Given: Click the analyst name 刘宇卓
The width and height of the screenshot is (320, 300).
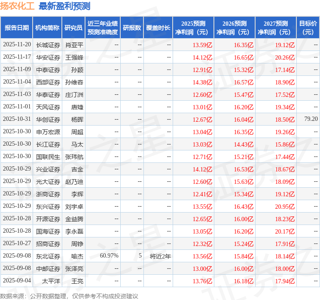Looking at the screenshot, I should click(74, 207).
